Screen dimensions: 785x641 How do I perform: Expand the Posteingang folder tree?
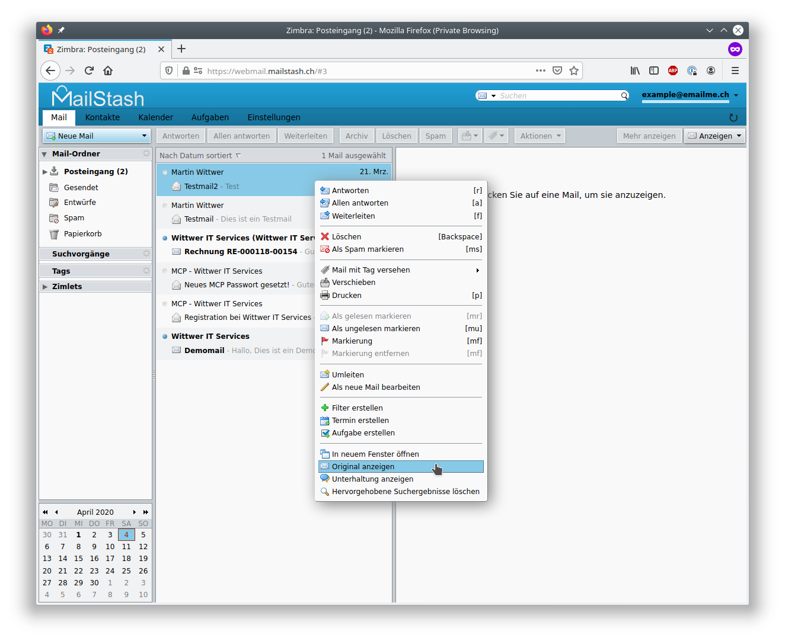(x=44, y=172)
